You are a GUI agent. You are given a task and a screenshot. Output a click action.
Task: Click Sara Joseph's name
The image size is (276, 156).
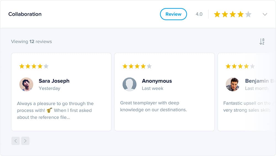tap(54, 81)
